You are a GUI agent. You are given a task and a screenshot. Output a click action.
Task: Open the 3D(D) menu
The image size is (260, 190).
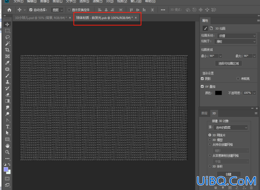(x=110, y=1)
